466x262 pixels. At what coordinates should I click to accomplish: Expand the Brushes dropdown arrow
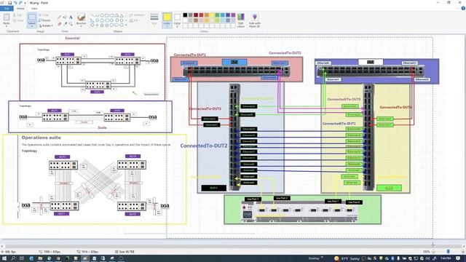coord(81,26)
